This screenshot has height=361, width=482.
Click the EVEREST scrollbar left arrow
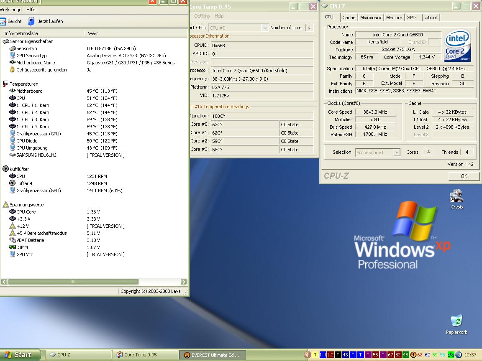click(4, 282)
